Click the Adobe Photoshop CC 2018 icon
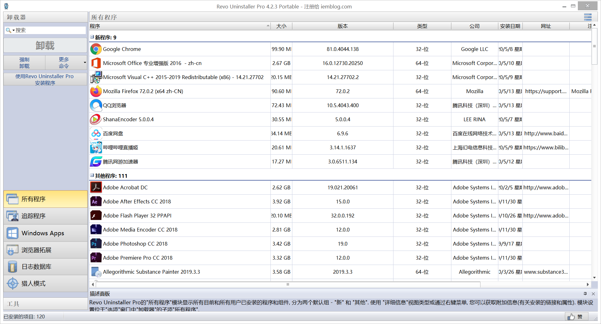Image resolution: width=601 pixels, height=324 pixels. [x=96, y=244]
